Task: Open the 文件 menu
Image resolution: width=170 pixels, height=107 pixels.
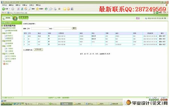Action: [5, 5]
